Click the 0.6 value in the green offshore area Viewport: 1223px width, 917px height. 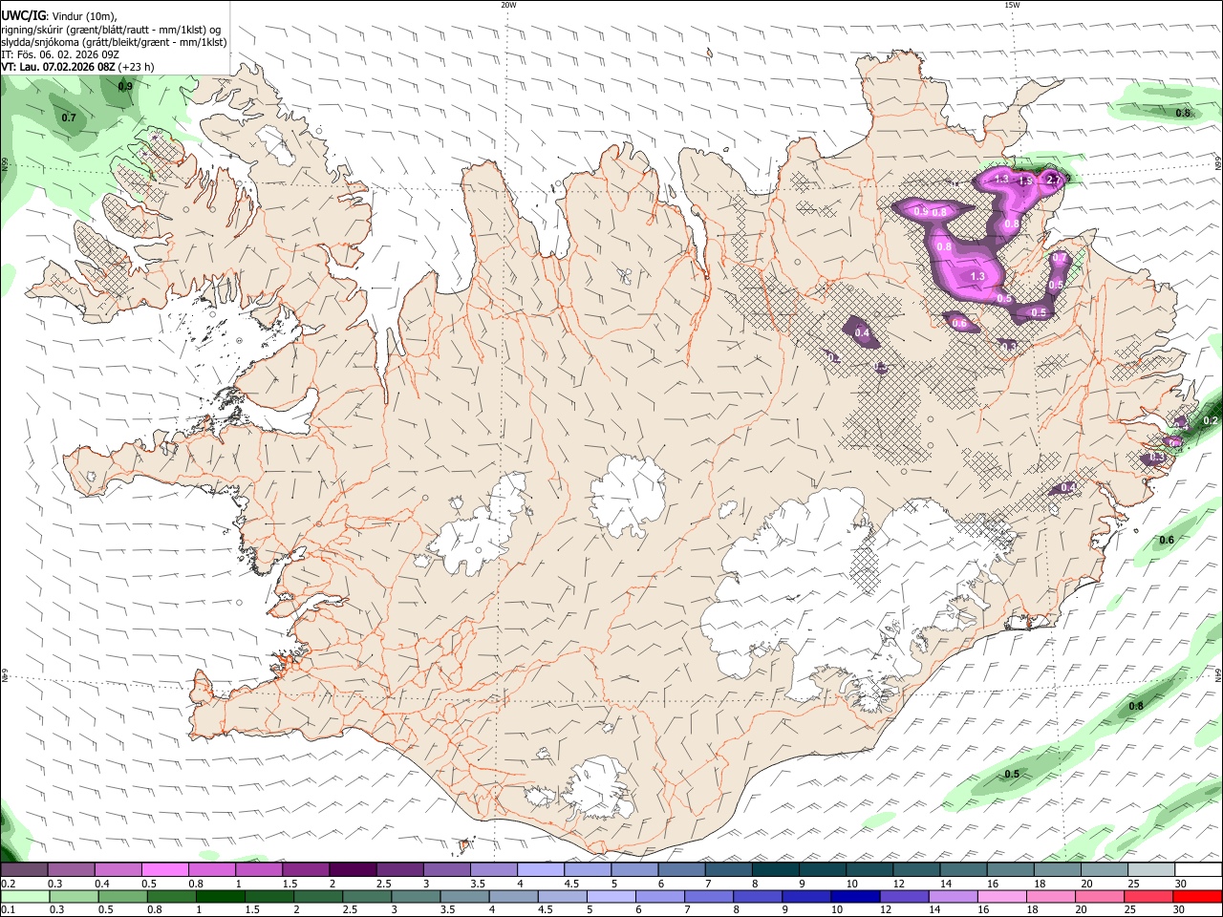click(x=1166, y=540)
